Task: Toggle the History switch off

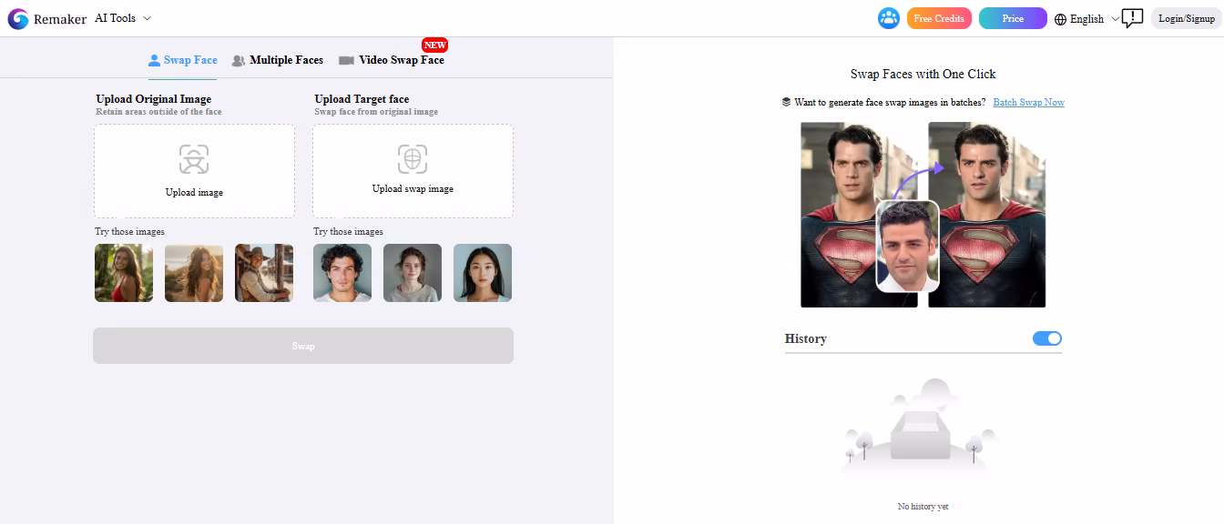Action: pyautogui.click(x=1047, y=338)
